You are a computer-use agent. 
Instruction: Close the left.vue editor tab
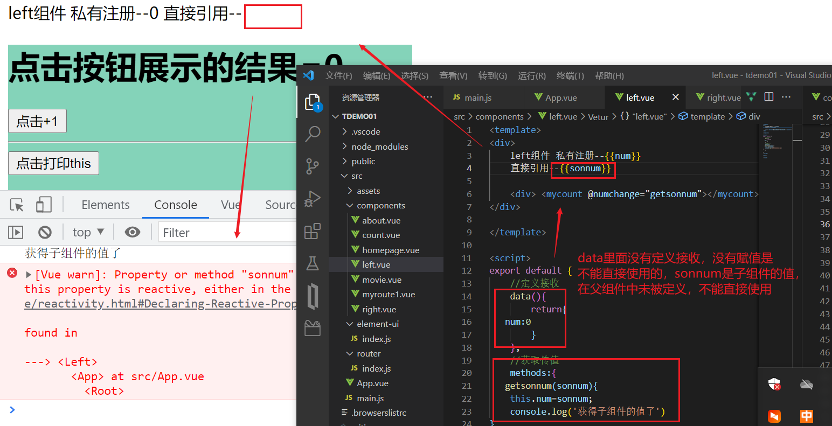point(676,97)
